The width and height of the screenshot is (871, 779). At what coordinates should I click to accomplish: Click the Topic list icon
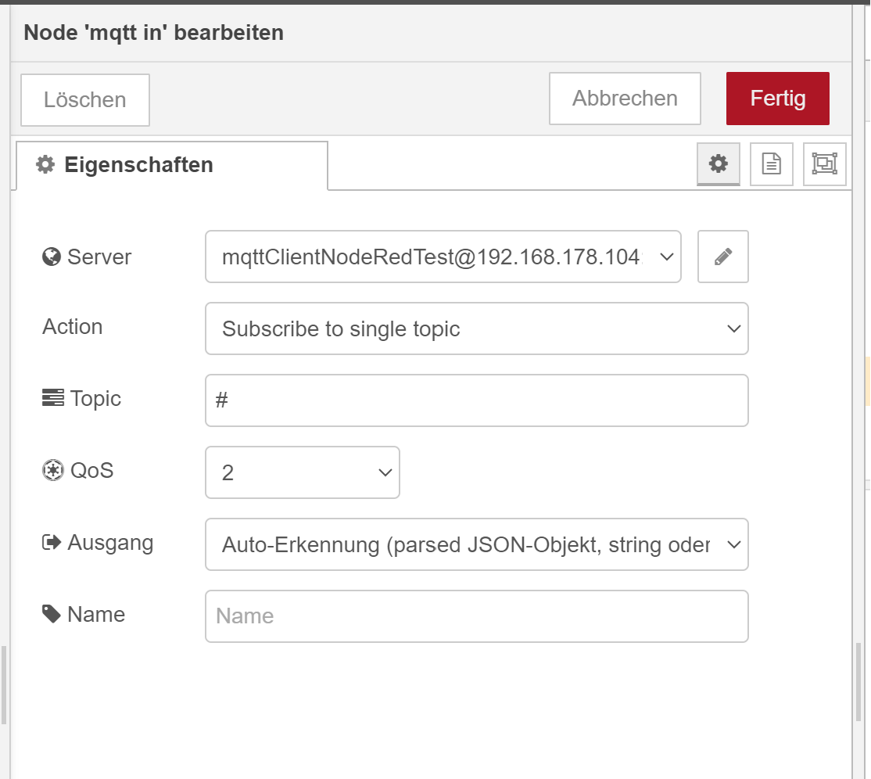click(x=53, y=399)
